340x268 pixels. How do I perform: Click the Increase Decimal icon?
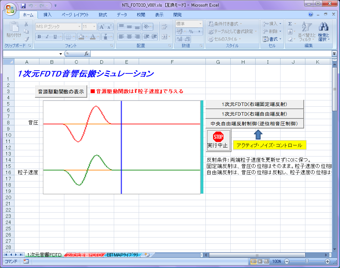(x=180, y=39)
